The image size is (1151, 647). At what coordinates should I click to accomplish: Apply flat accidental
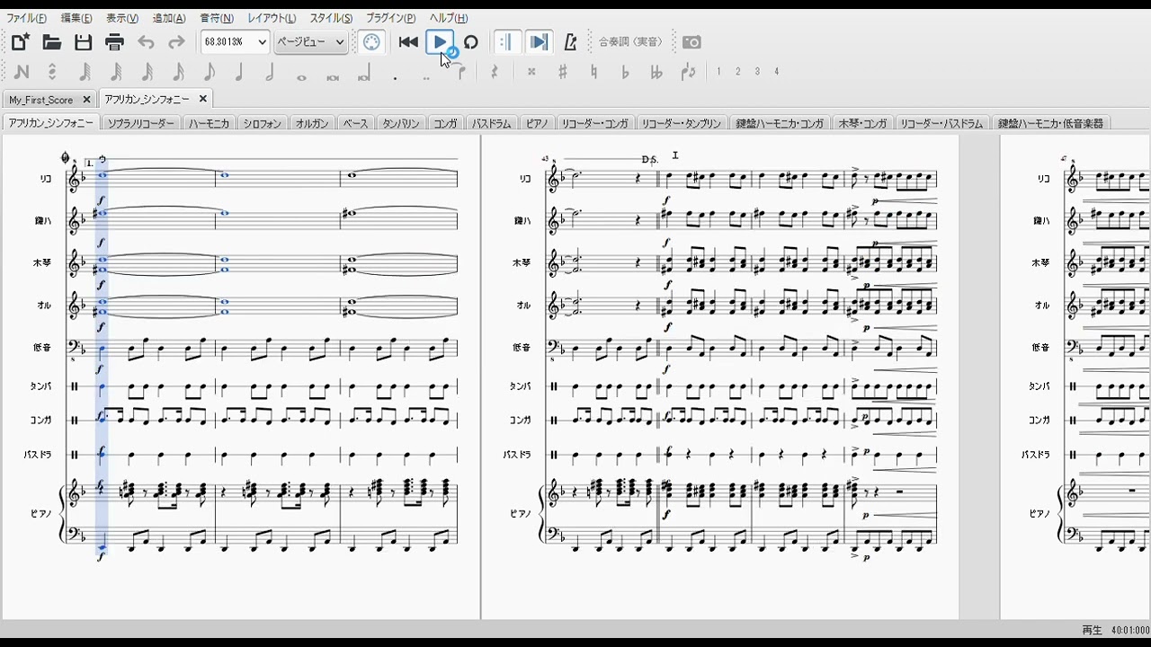pos(625,72)
